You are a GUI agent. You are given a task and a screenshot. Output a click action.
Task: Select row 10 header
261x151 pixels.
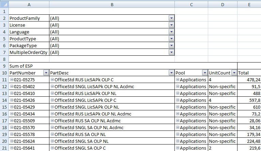point(4,73)
